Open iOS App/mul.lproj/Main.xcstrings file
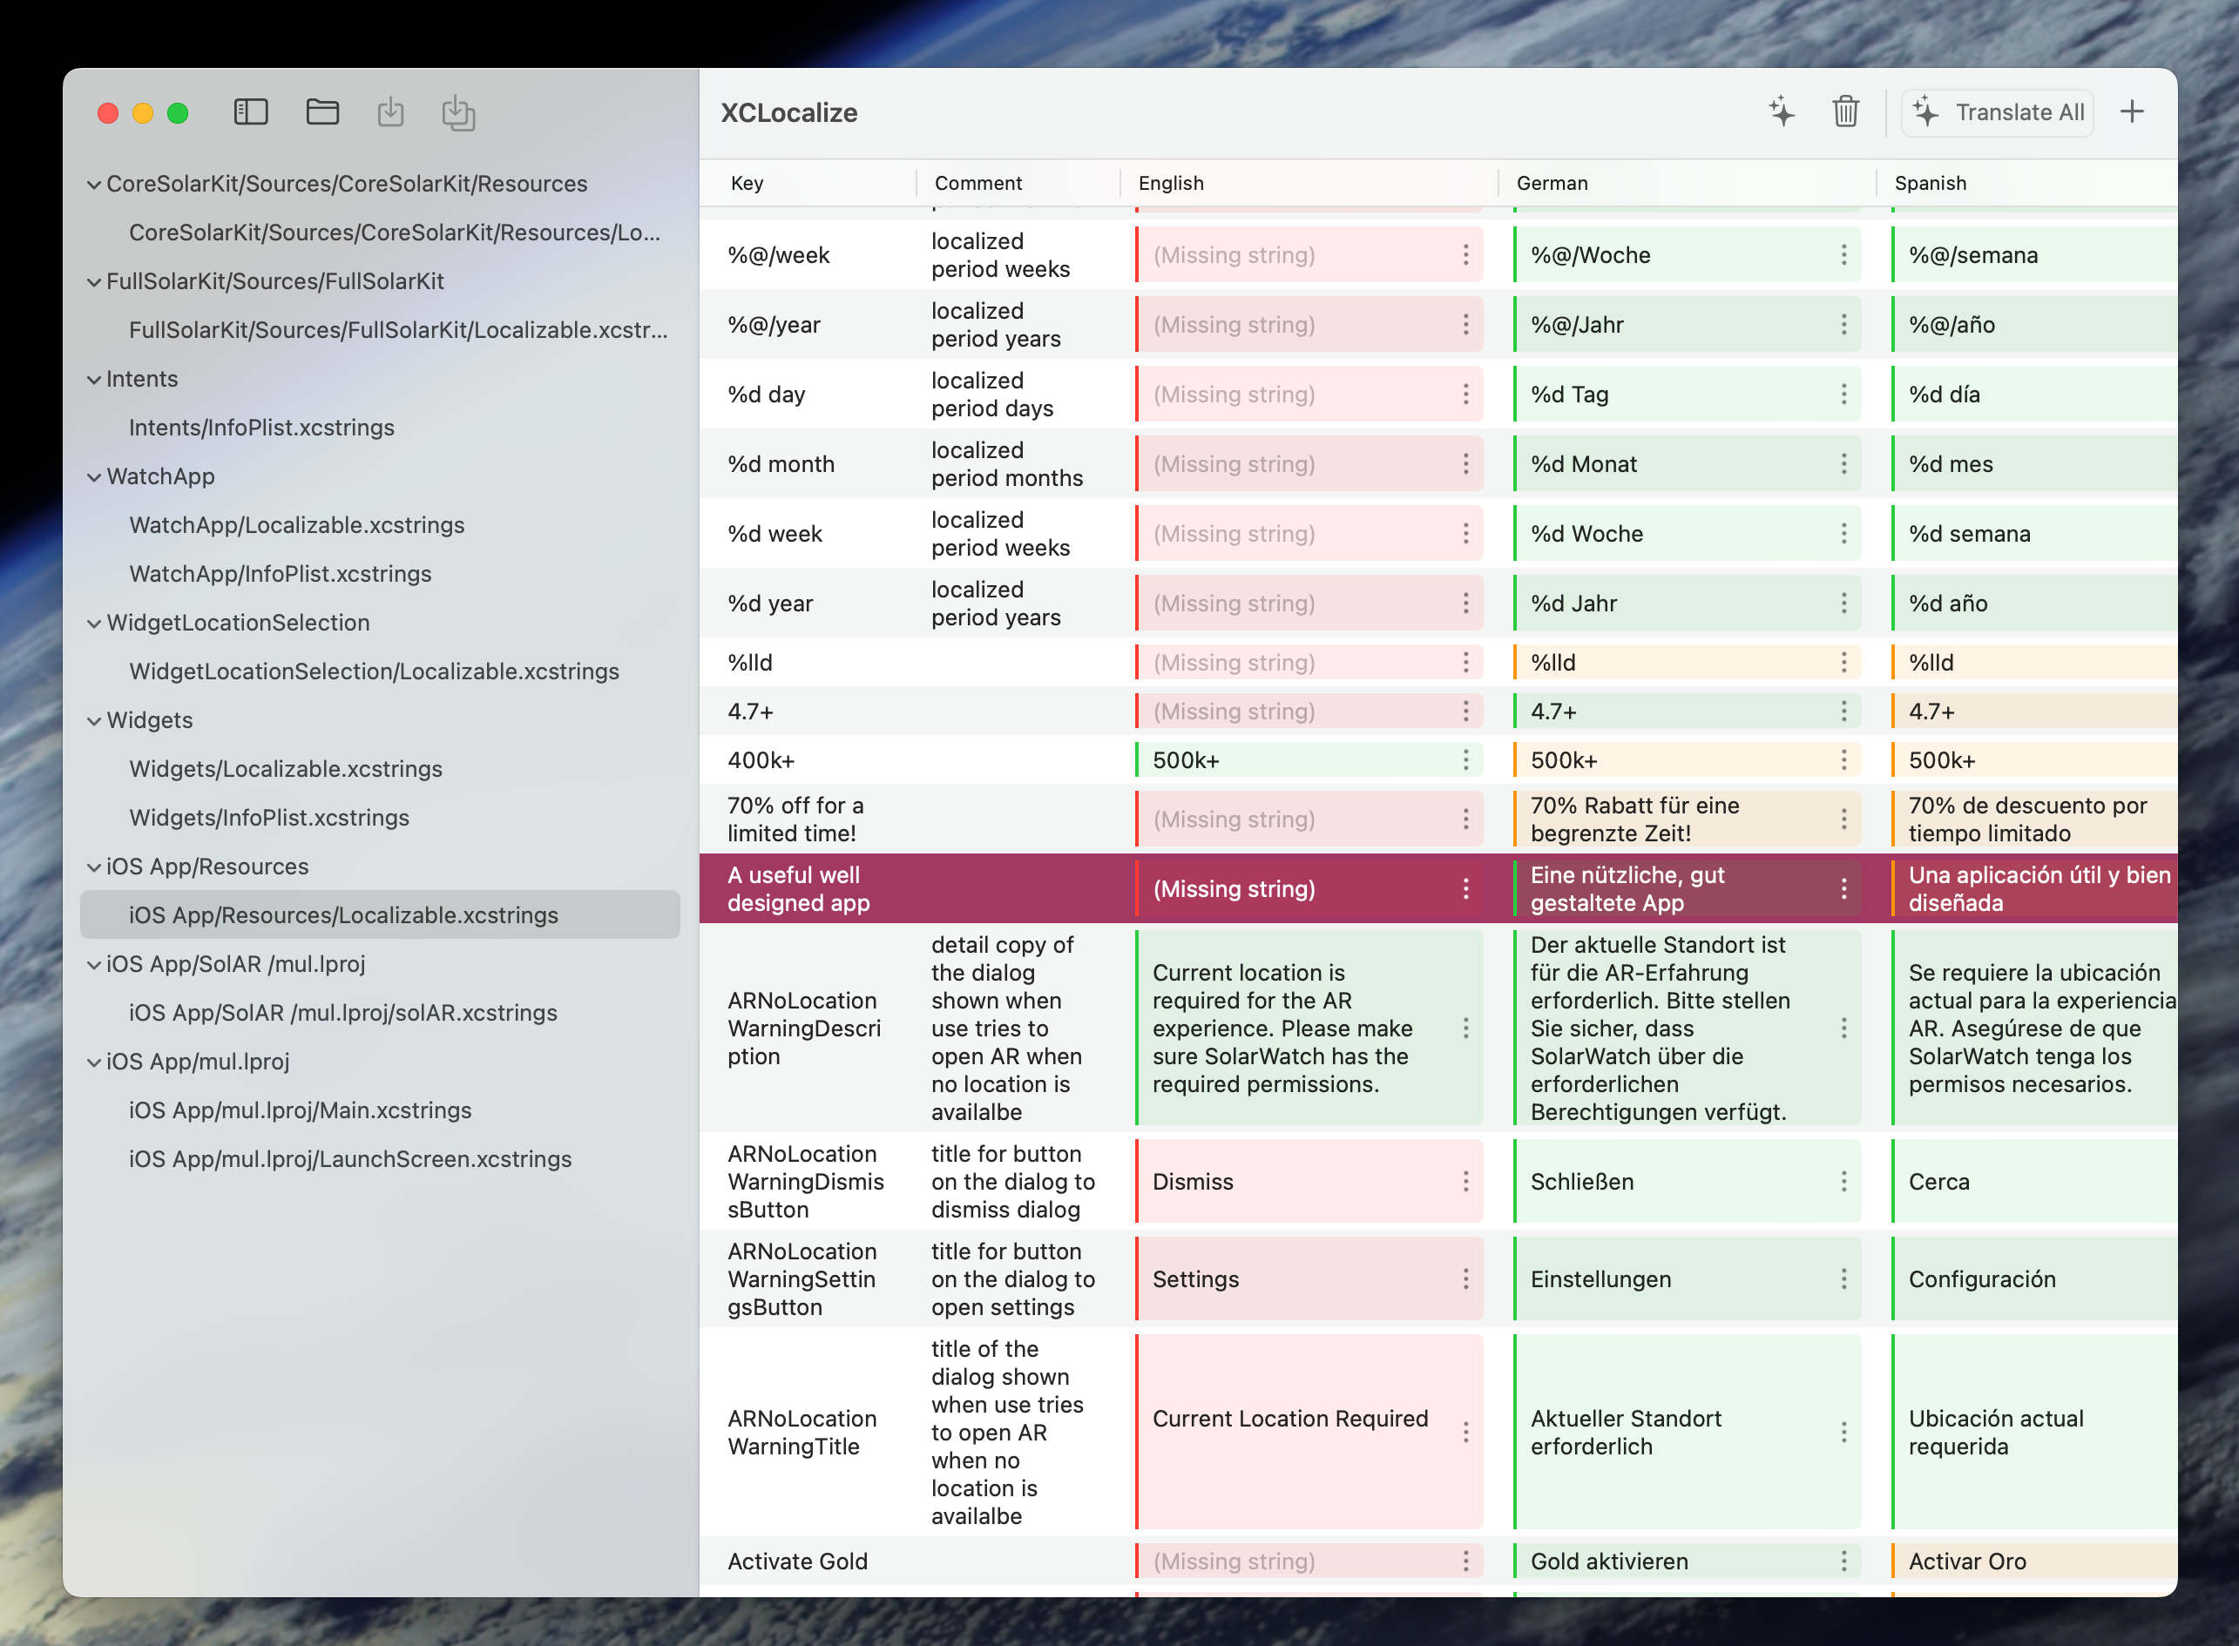 pyautogui.click(x=300, y=1110)
